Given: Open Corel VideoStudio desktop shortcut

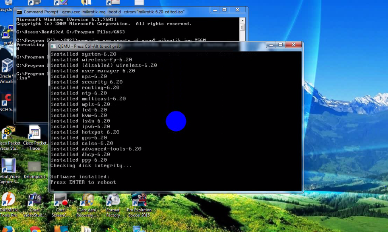Looking at the screenshot, I should tap(35, 205).
